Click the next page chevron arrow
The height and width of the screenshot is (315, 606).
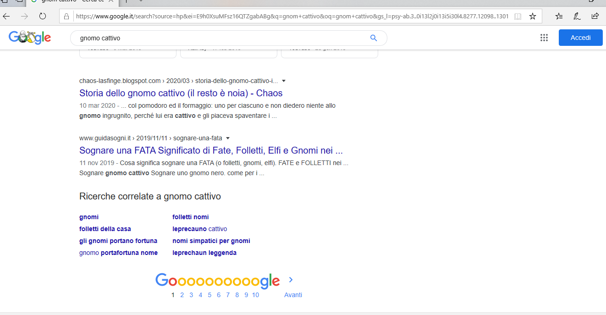click(291, 280)
